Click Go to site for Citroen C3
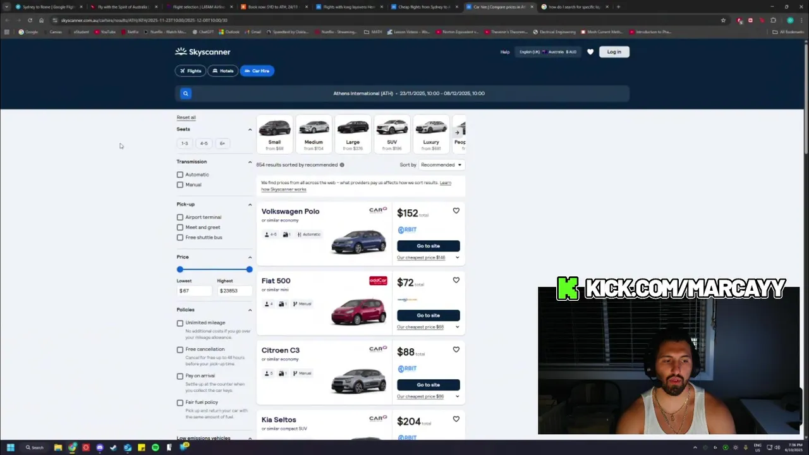 [428, 385]
